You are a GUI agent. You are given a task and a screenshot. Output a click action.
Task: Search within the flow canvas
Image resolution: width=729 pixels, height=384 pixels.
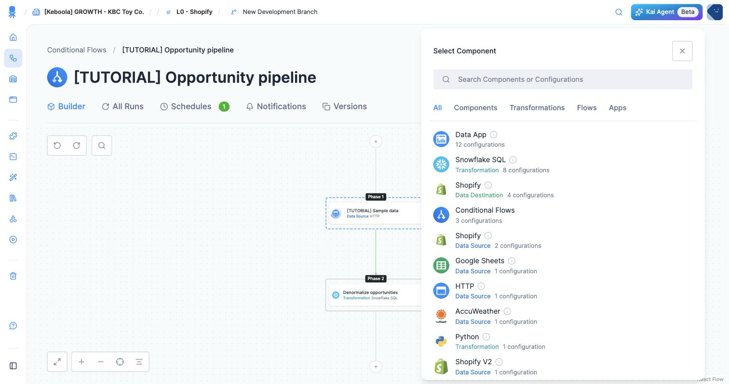tap(102, 145)
